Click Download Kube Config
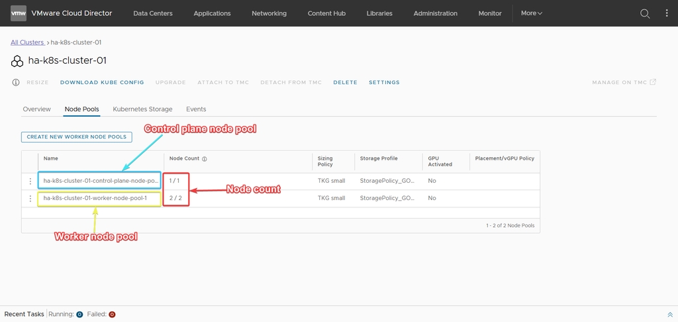 point(102,83)
